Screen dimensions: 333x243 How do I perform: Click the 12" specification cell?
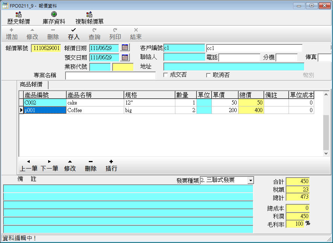pyautogui.click(x=149, y=103)
